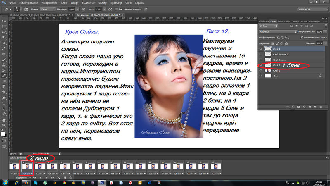Select the Lasso tool
330x186 pixels.
tap(4, 32)
